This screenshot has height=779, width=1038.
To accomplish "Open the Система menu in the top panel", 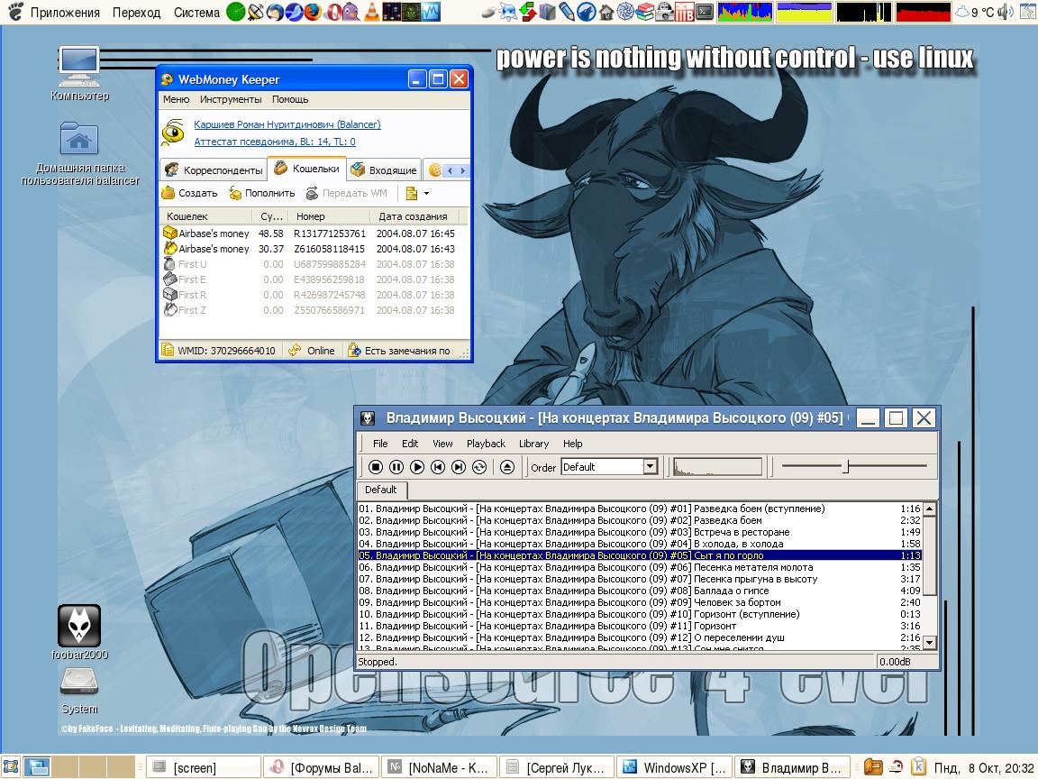I will (196, 13).
